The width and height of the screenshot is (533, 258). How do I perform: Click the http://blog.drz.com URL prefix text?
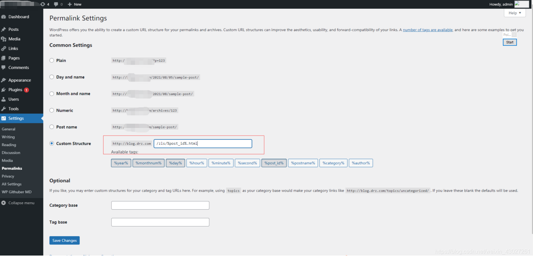click(x=132, y=143)
